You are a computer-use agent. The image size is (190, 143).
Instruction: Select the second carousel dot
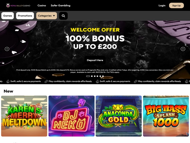coord(92,76)
